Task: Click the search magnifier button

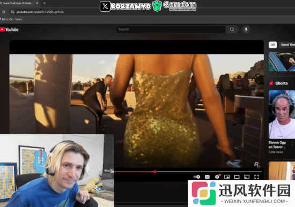Action: pyautogui.click(x=232, y=29)
